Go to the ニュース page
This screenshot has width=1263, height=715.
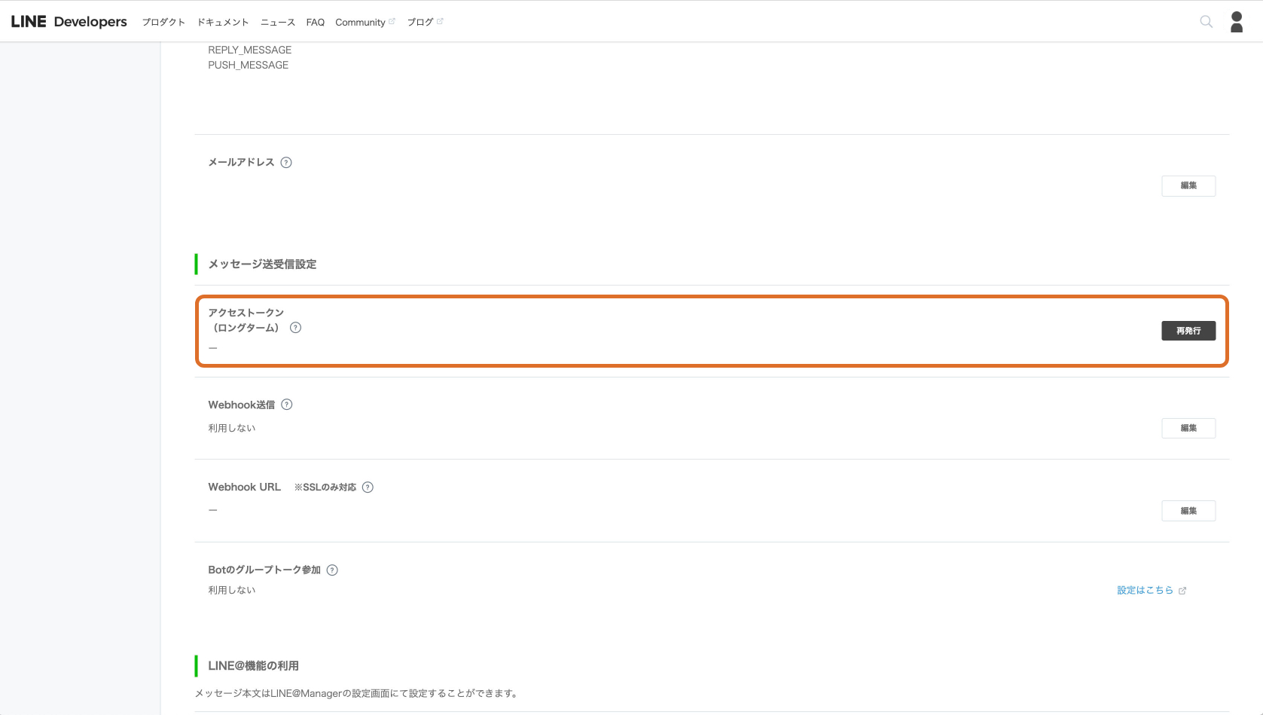(278, 23)
